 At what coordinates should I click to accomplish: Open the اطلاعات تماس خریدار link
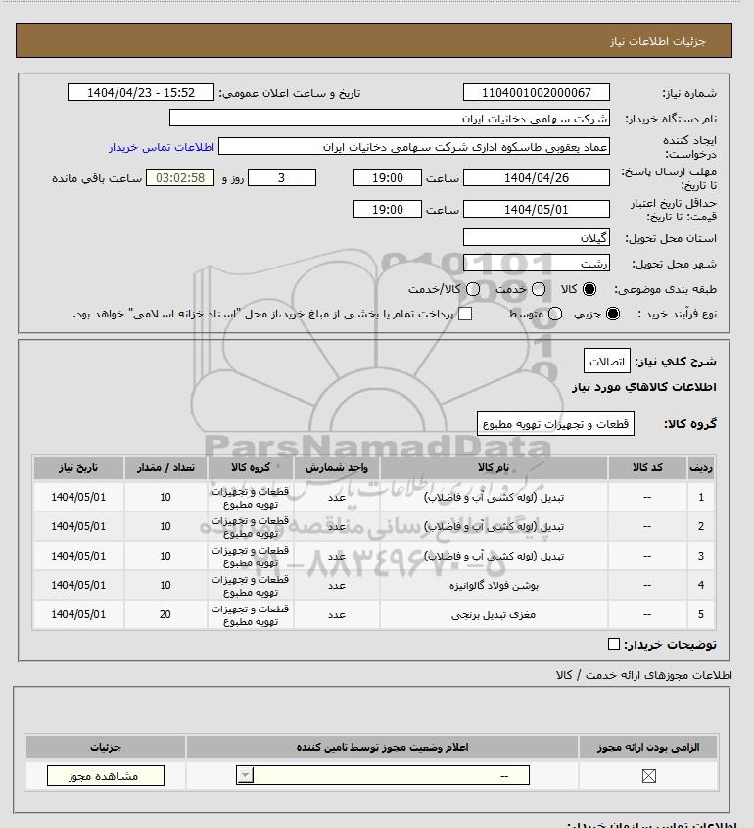coord(162,147)
